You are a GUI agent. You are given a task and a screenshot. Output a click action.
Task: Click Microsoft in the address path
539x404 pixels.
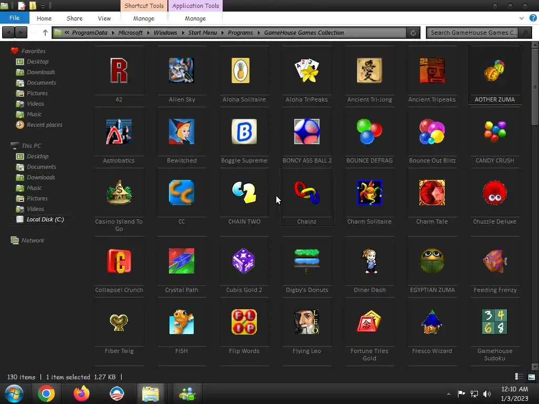tap(131, 33)
